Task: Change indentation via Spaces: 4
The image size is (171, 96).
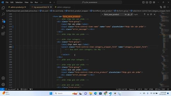Action: tap(132, 89)
